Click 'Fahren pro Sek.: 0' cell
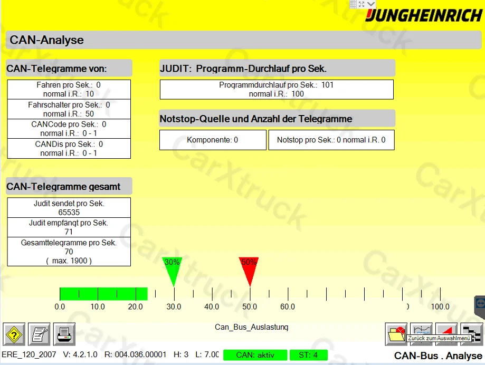This screenshot has height=365, width=485. pos(69,89)
